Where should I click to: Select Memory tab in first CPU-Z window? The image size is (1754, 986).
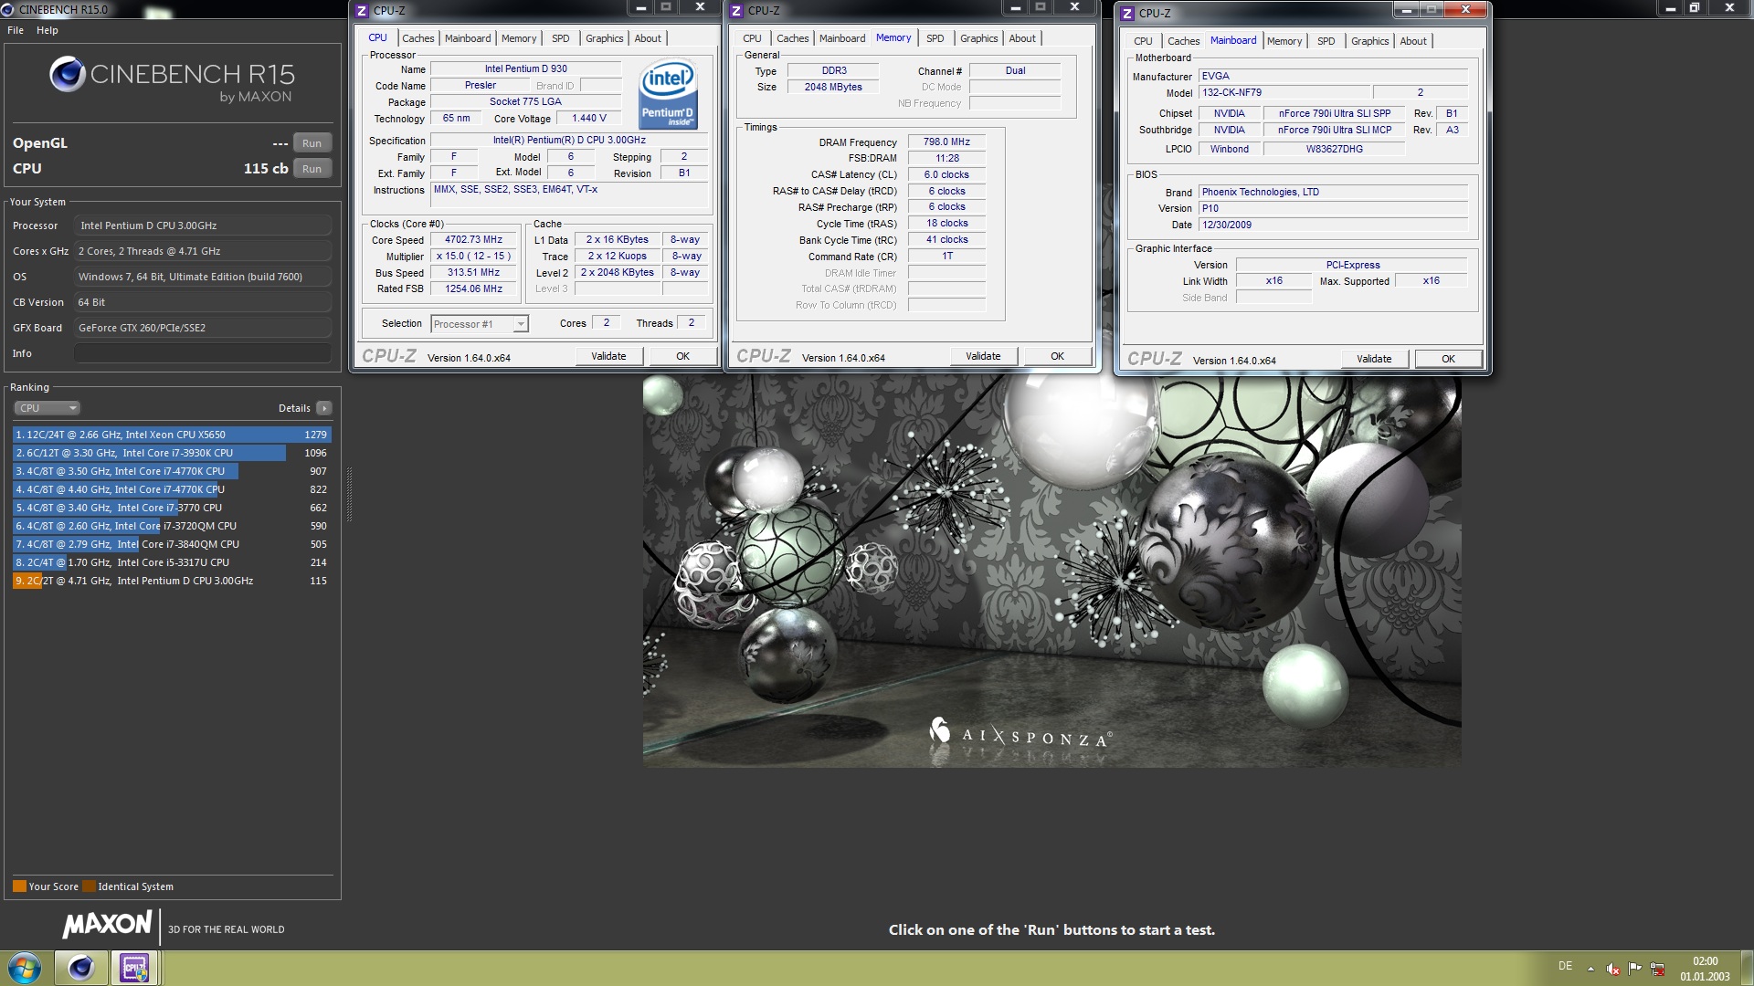click(519, 38)
